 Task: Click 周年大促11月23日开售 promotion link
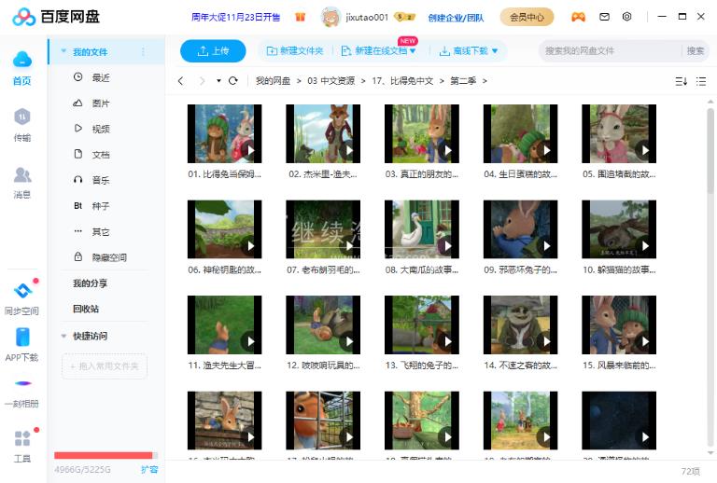[x=235, y=18]
